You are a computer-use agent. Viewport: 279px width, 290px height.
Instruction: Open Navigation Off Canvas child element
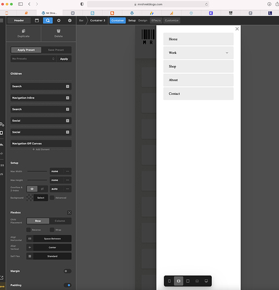41,144
